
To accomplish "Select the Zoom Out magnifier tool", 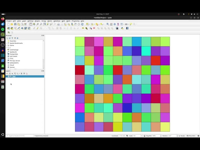I will 41,24.
